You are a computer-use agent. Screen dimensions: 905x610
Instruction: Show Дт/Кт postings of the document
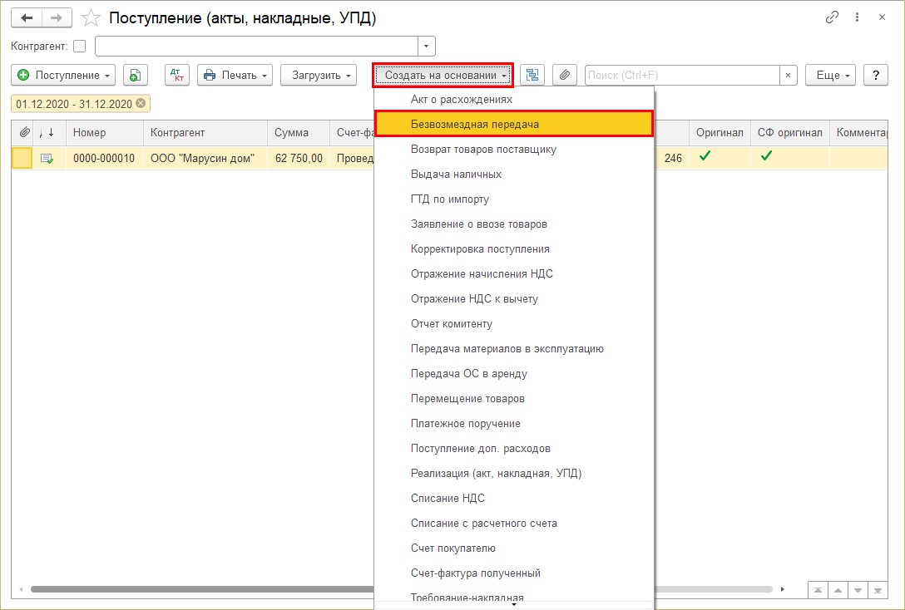click(x=177, y=75)
